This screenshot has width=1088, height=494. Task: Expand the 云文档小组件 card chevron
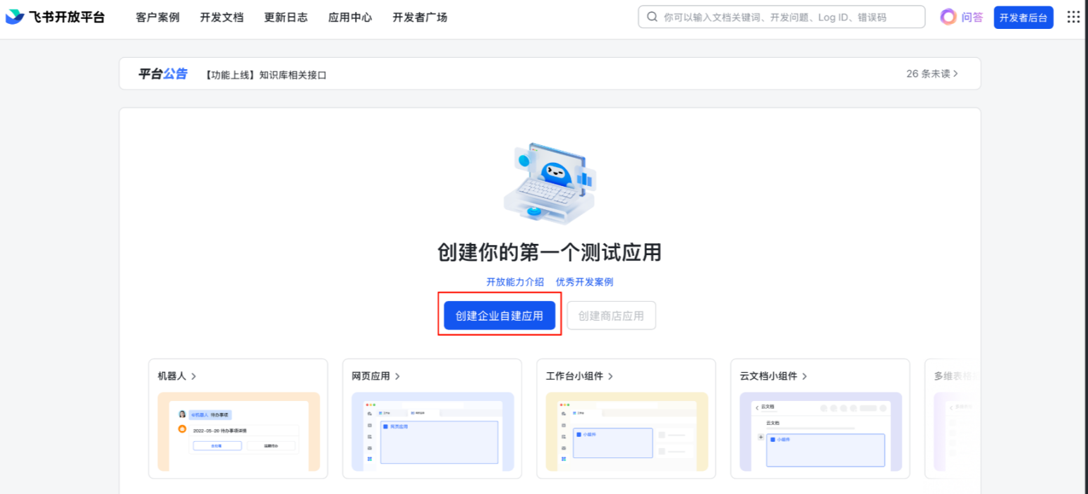tap(804, 376)
